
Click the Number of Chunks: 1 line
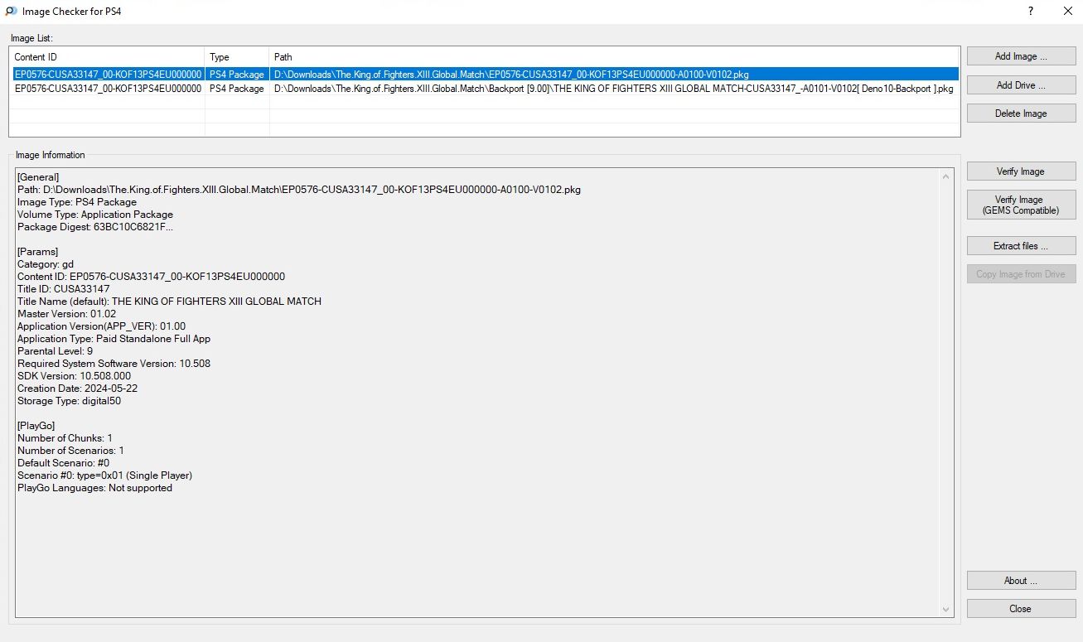pyautogui.click(x=65, y=438)
